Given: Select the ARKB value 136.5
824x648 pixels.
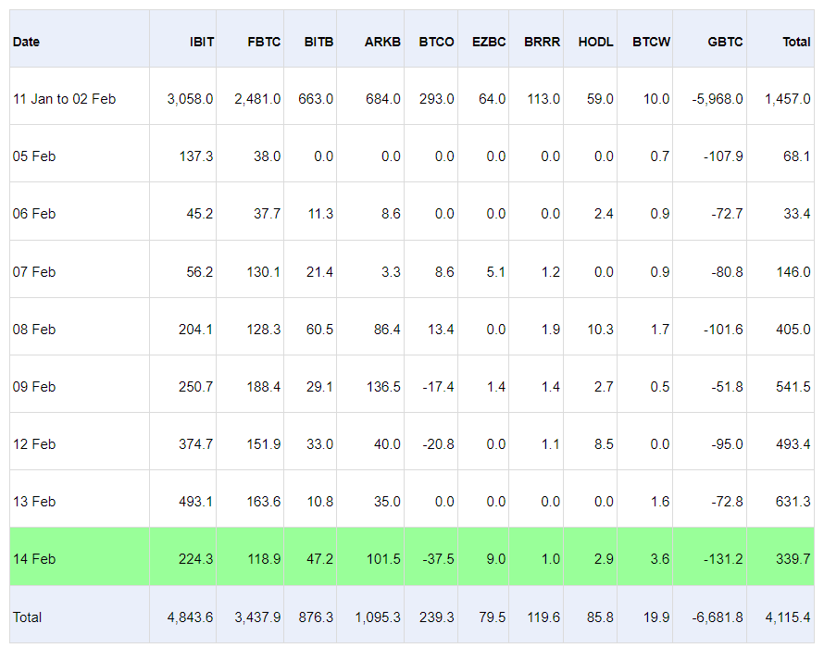Looking at the screenshot, I should 383,386.
